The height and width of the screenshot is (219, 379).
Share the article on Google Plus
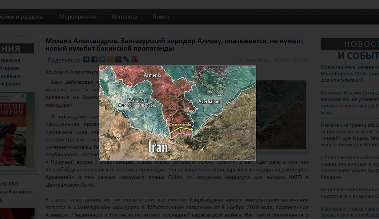coord(134,59)
